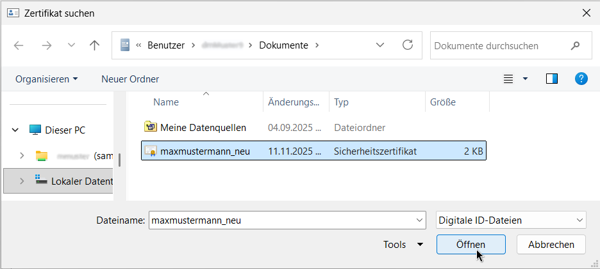
Task: Click the 04.09.2025 date cell
Action: tap(294, 127)
